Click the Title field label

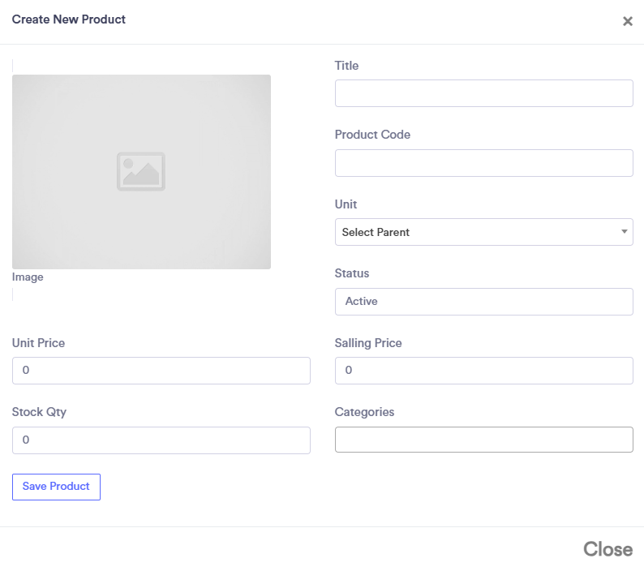346,66
